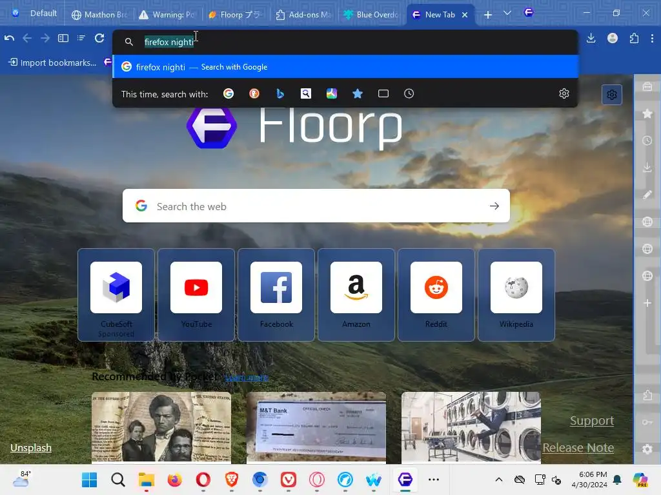Switch to the Add-ons Manager tab
Screen dimensions: 661x495
tap(304, 15)
